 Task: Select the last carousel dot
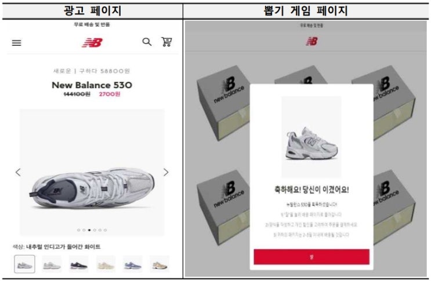click(x=105, y=230)
